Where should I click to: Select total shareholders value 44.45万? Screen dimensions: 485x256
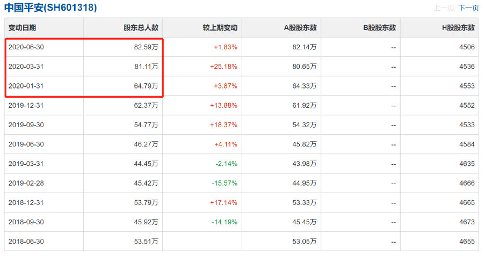pyautogui.click(x=146, y=164)
